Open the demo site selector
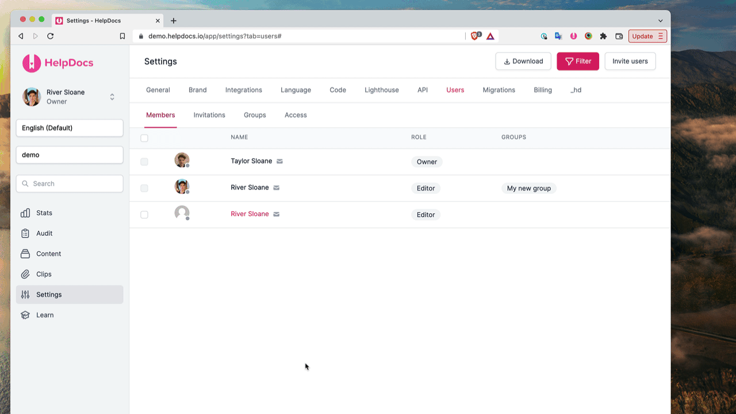 (70, 155)
